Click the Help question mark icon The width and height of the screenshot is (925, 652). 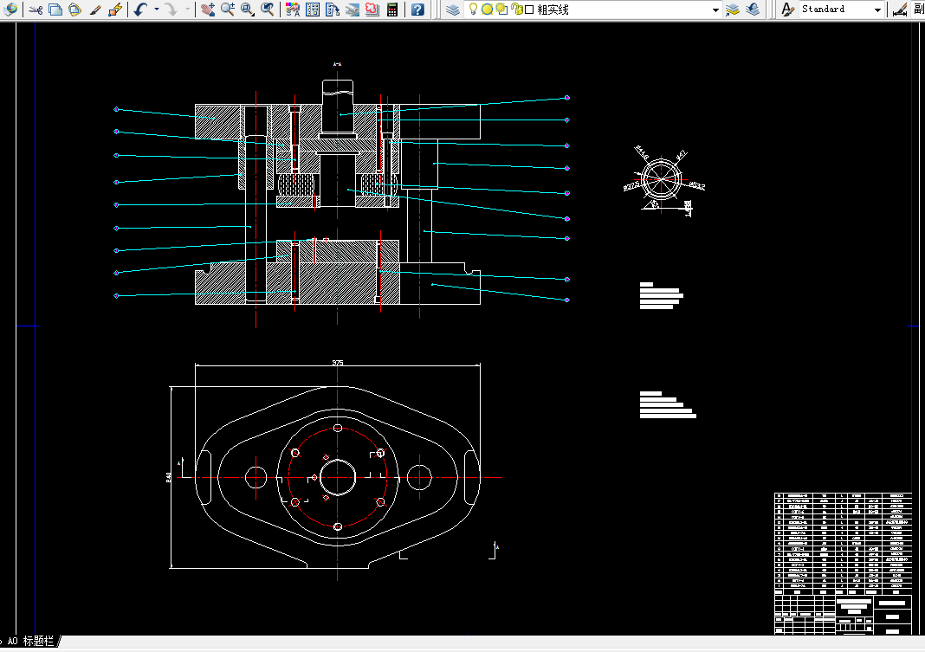coord(417,10)
